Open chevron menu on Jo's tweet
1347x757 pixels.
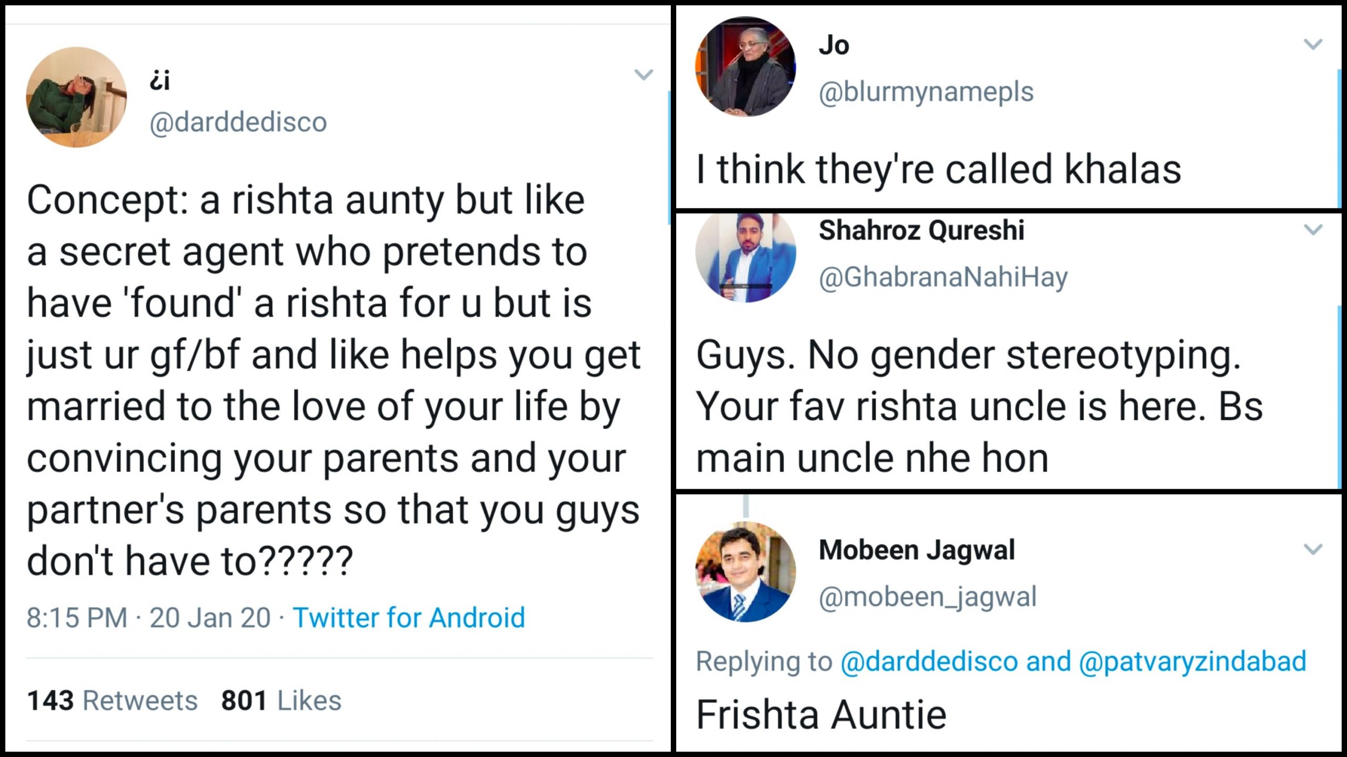tap(1313, 44)
